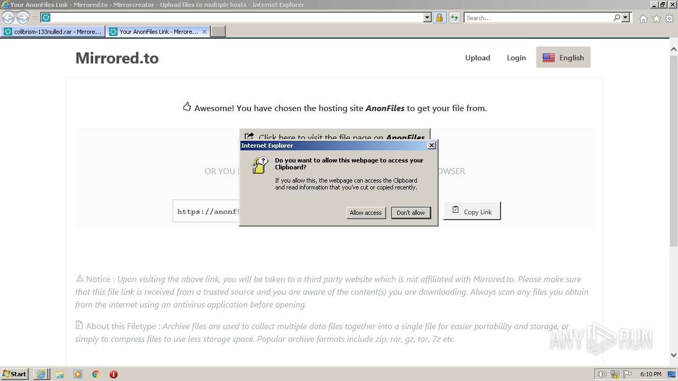The height and width of the screenshot is (381, 678).
Task: Click the Home icon
Action: click(x=643, y=19)
